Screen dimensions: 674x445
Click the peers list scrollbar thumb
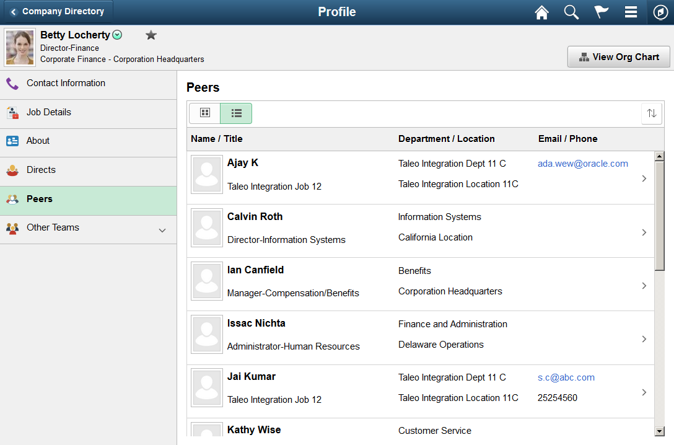(659, 216)
